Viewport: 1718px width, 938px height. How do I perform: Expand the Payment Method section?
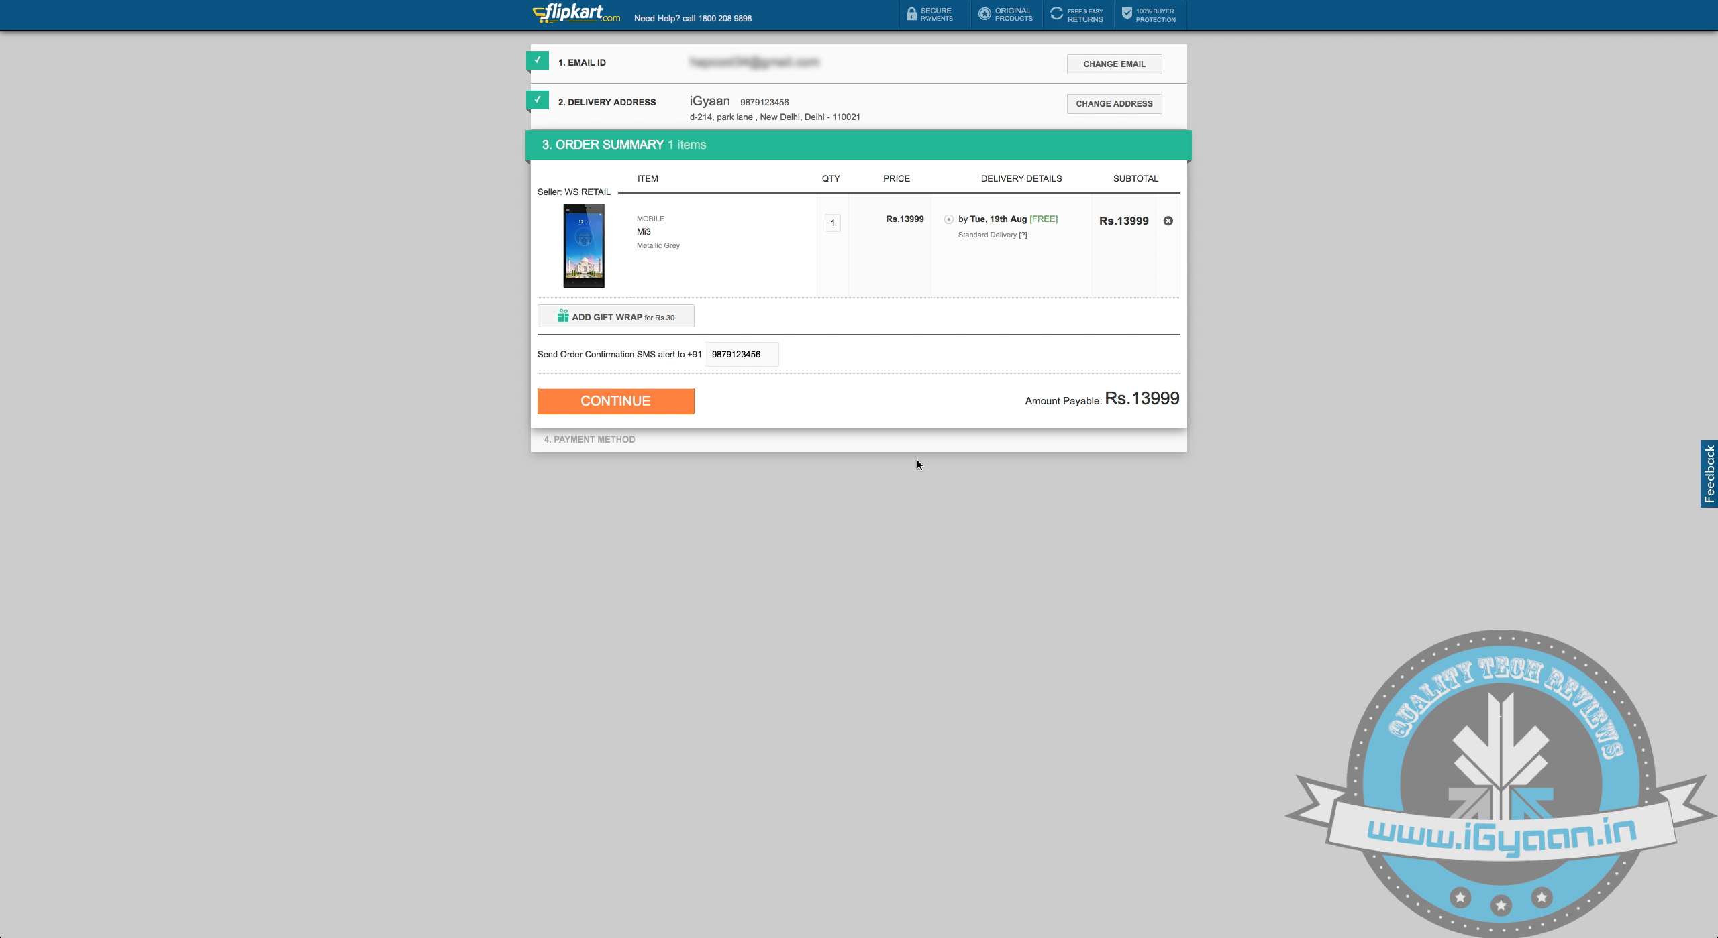click(589, 439)
